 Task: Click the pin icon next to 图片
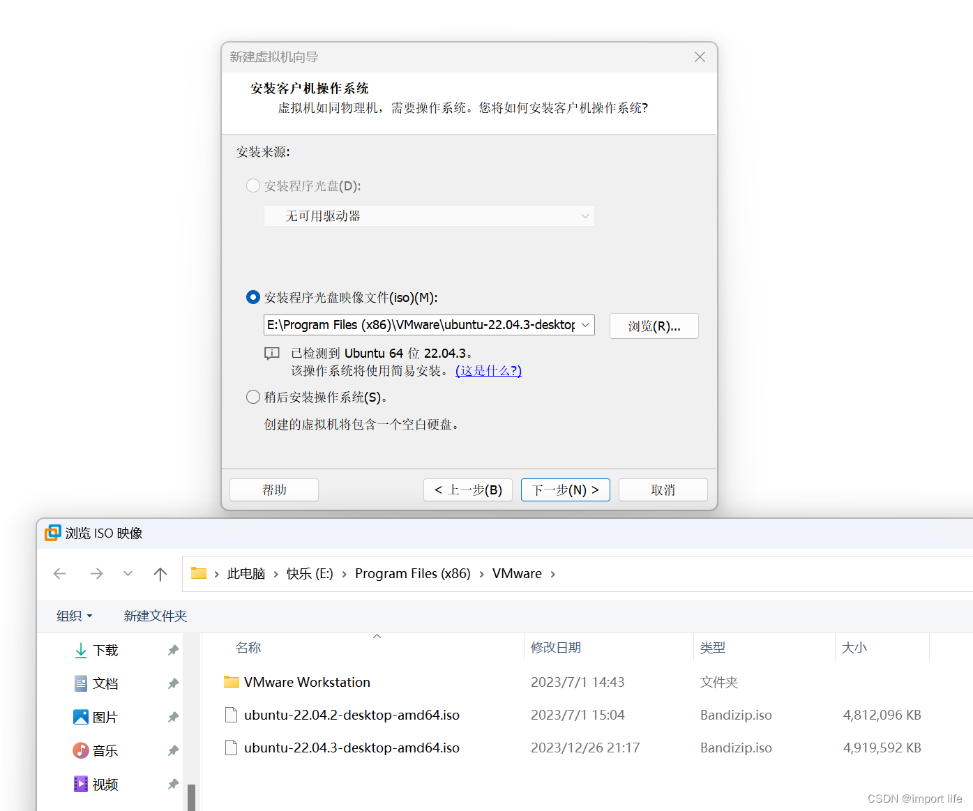coord(173,717)
